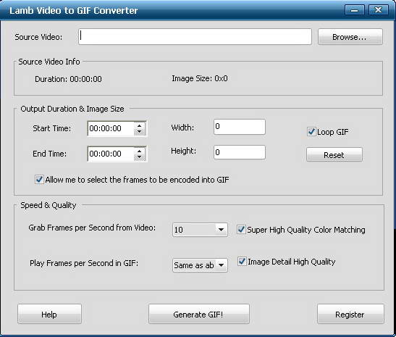Toggle Image Detail High Quality checkbox
This screenshot has width=396, height=337.
(x=242, y=262)
